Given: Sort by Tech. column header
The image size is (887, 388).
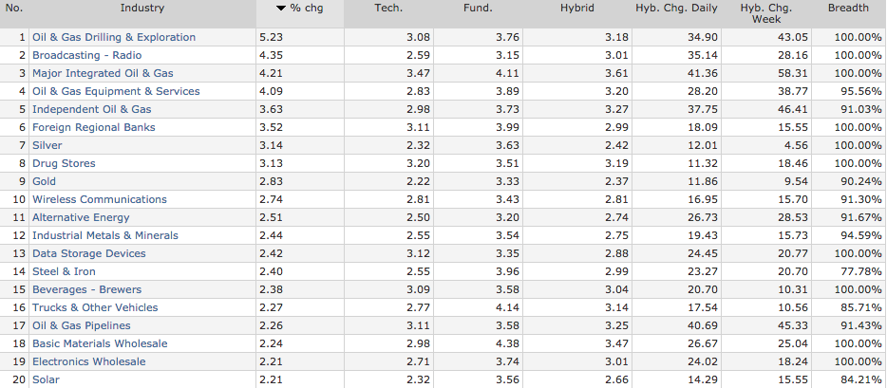Looking at the screenshot, I should coord(387,8).
